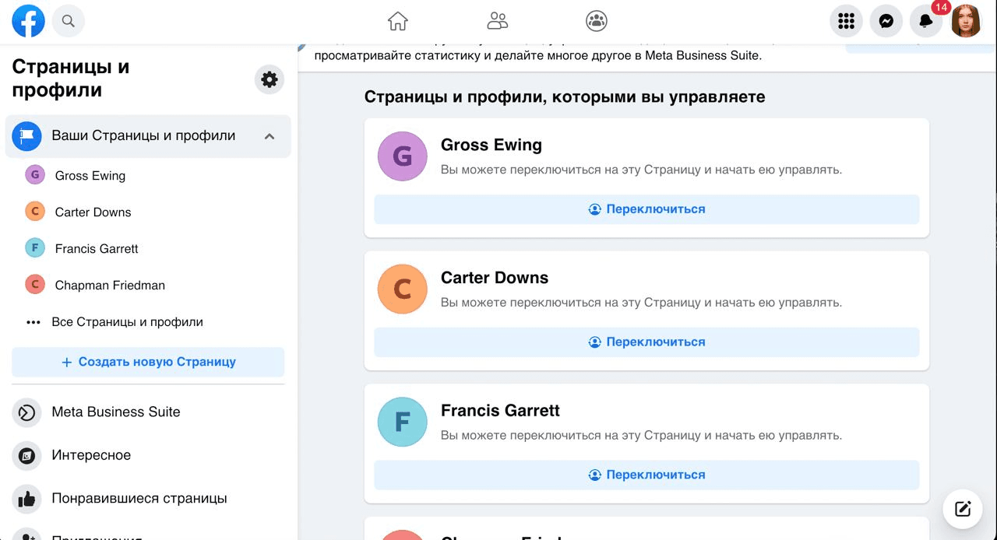Image resolution: width=997 pixels, height=540 pixels.
Task: Click the Интересное icon
Action: pyautogui.click(x=27, y=456)
